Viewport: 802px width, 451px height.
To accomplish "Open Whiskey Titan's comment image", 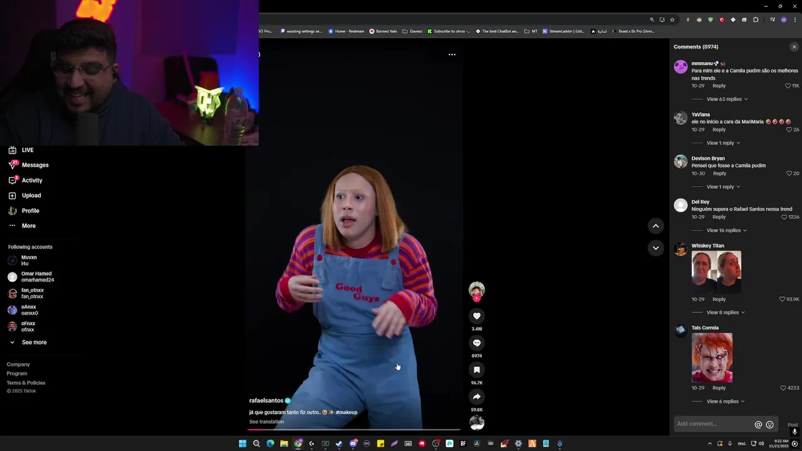I will coord(716,272).
